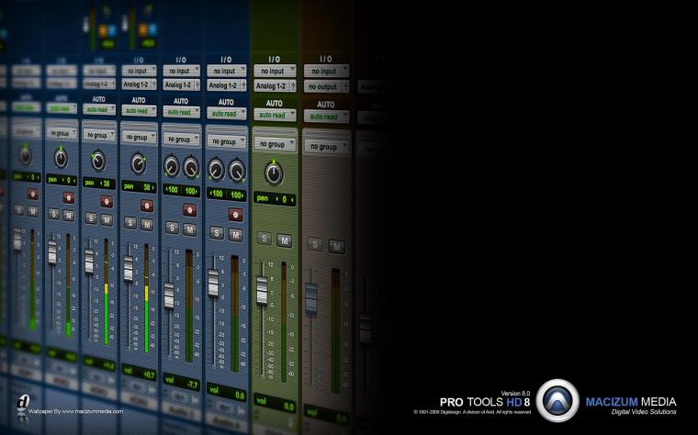Mute the green track

tap(284, 240)
